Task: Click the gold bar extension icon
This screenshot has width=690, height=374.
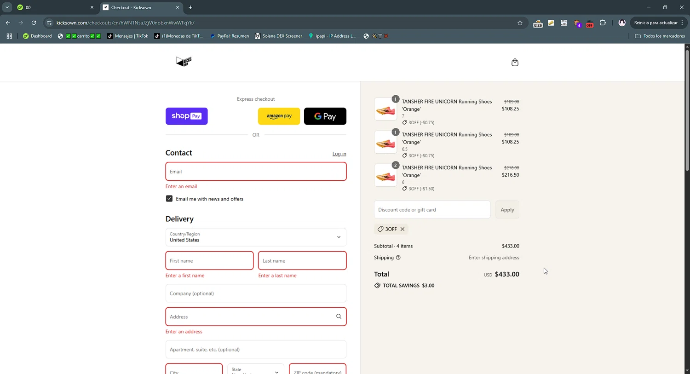Action: pos(551,23)
